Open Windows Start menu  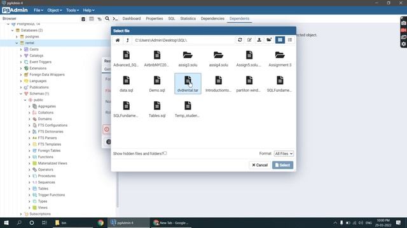[x=6, y=222]
